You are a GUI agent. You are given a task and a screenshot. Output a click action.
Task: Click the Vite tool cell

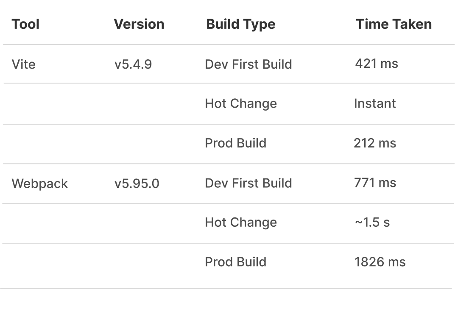tap(24, 64)
